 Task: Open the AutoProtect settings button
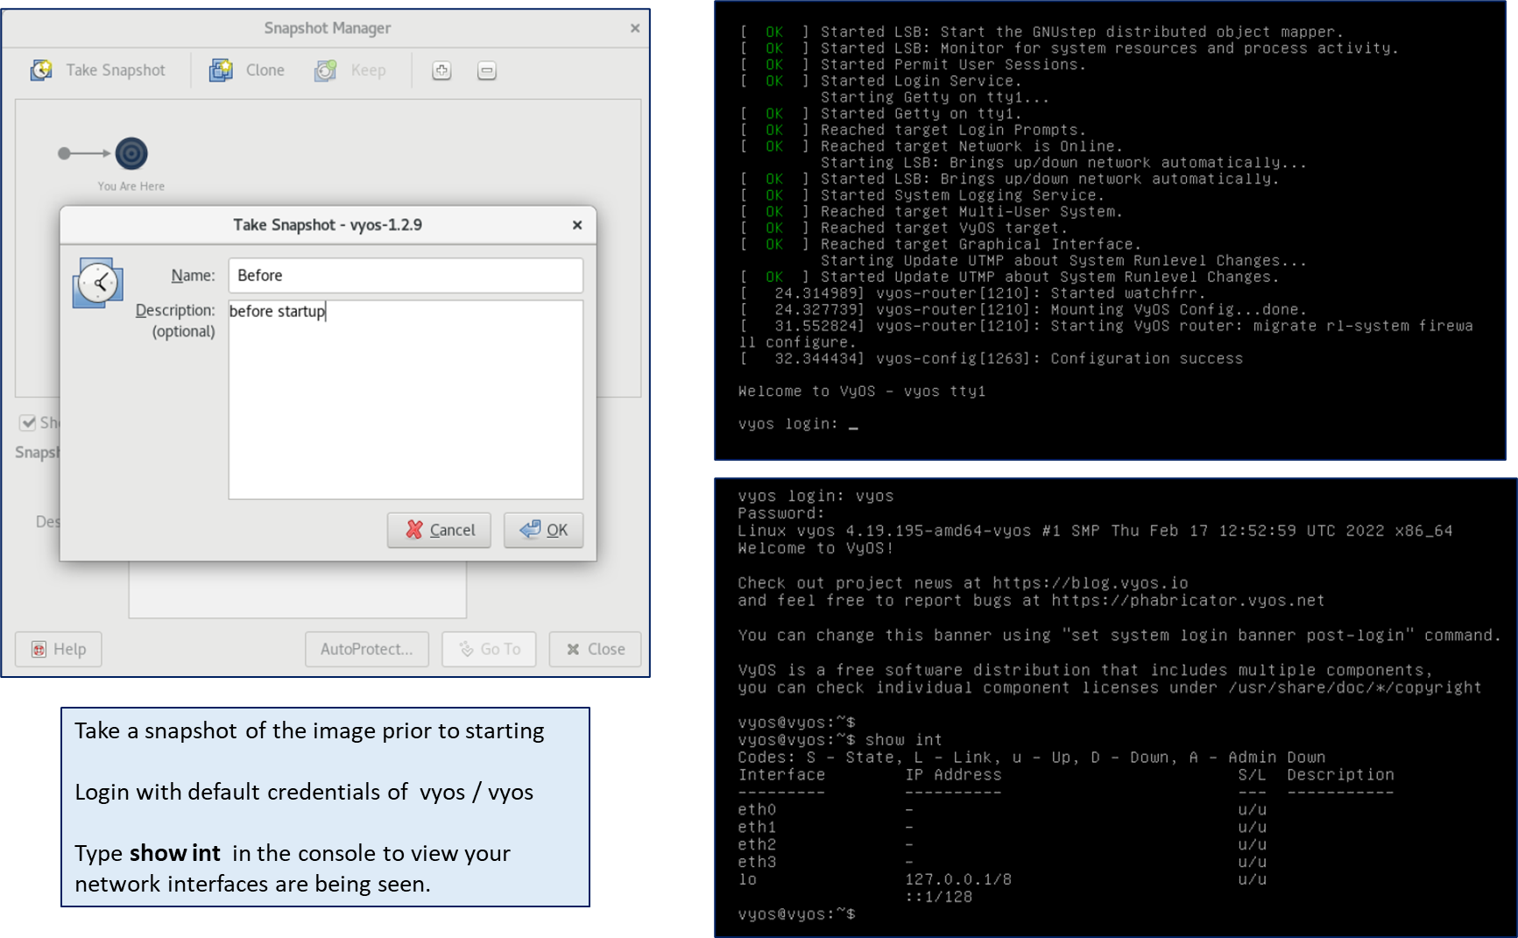[x=366, y=649]
